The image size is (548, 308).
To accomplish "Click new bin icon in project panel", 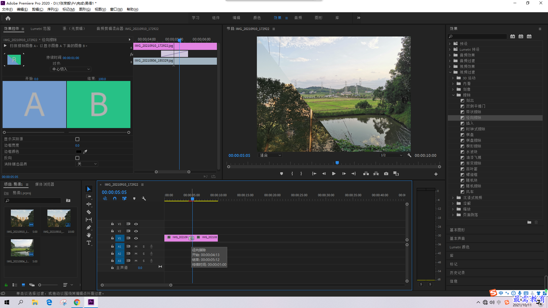I will click(68, 200).
